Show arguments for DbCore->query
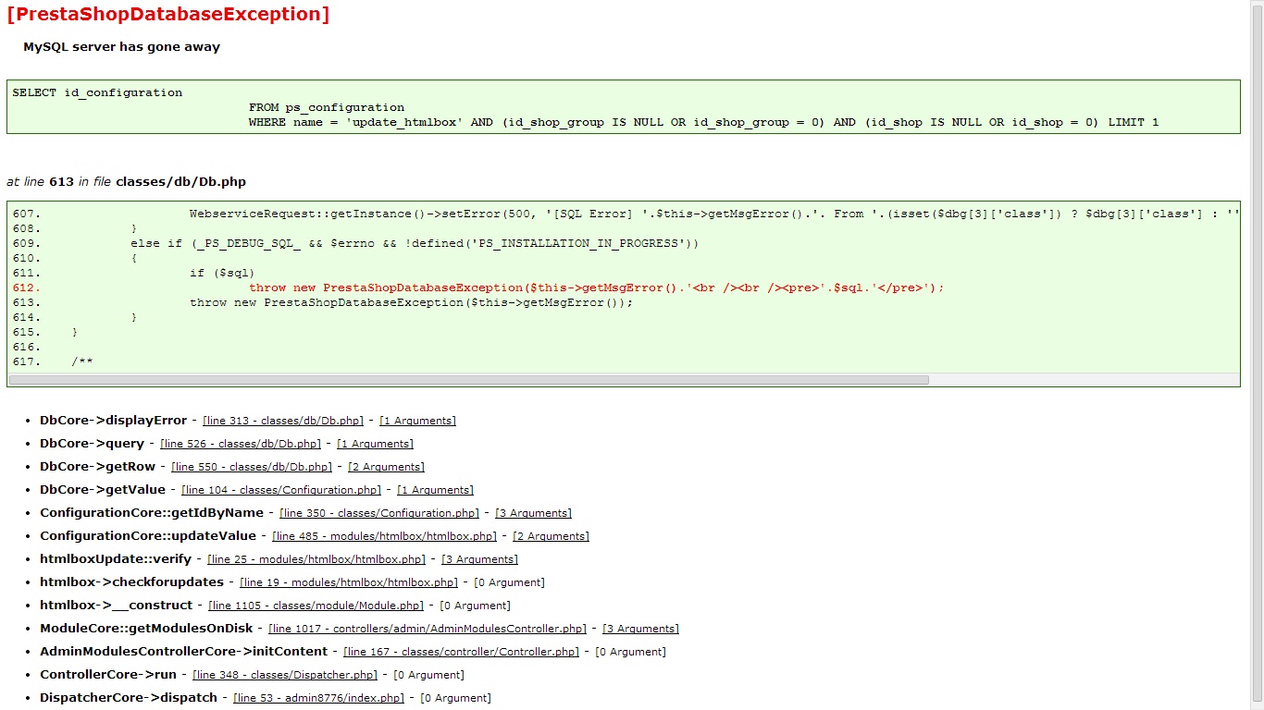Viewport: 1264px width, 710px height. 375,444
